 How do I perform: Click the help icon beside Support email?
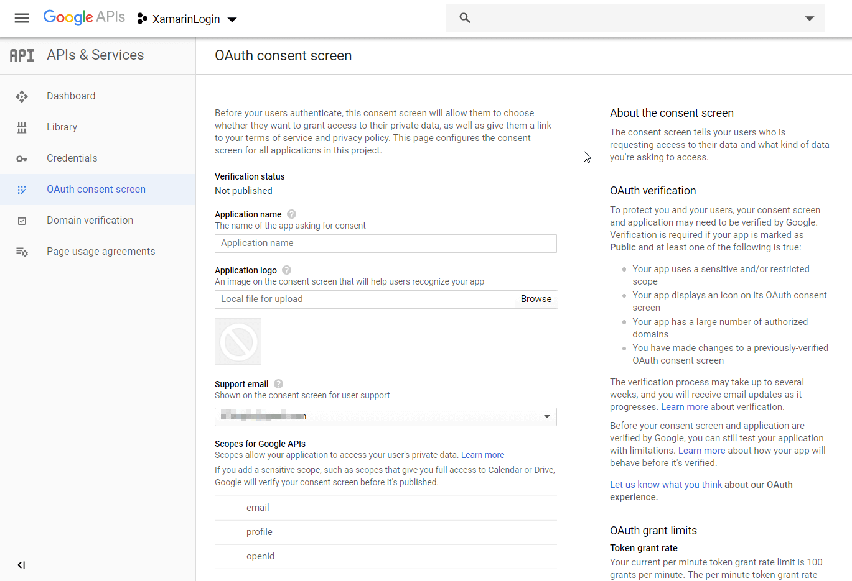click(x=278, y=384)
